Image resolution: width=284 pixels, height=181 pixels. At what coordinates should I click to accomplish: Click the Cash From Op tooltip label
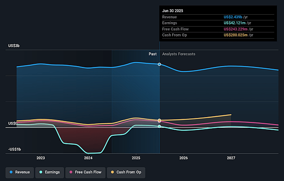[x=174, y=35]
